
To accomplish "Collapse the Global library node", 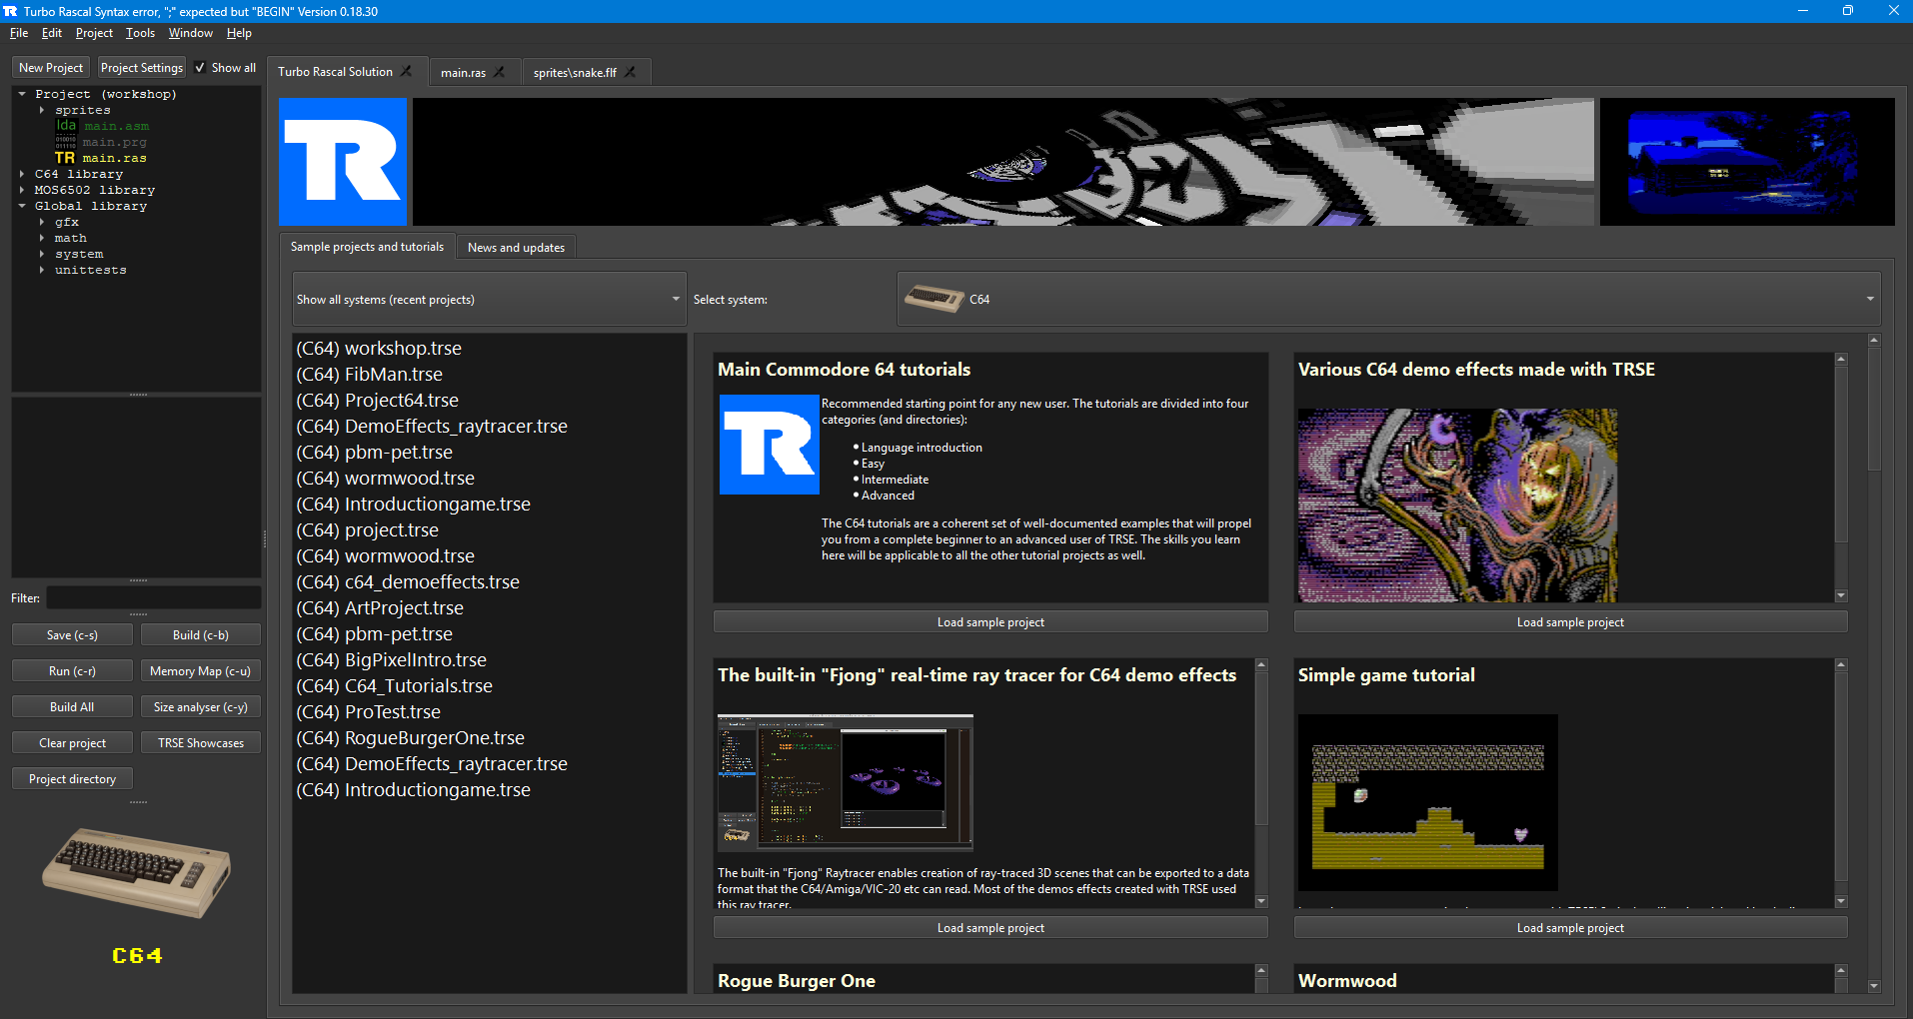I will click(x=22, y=206).
